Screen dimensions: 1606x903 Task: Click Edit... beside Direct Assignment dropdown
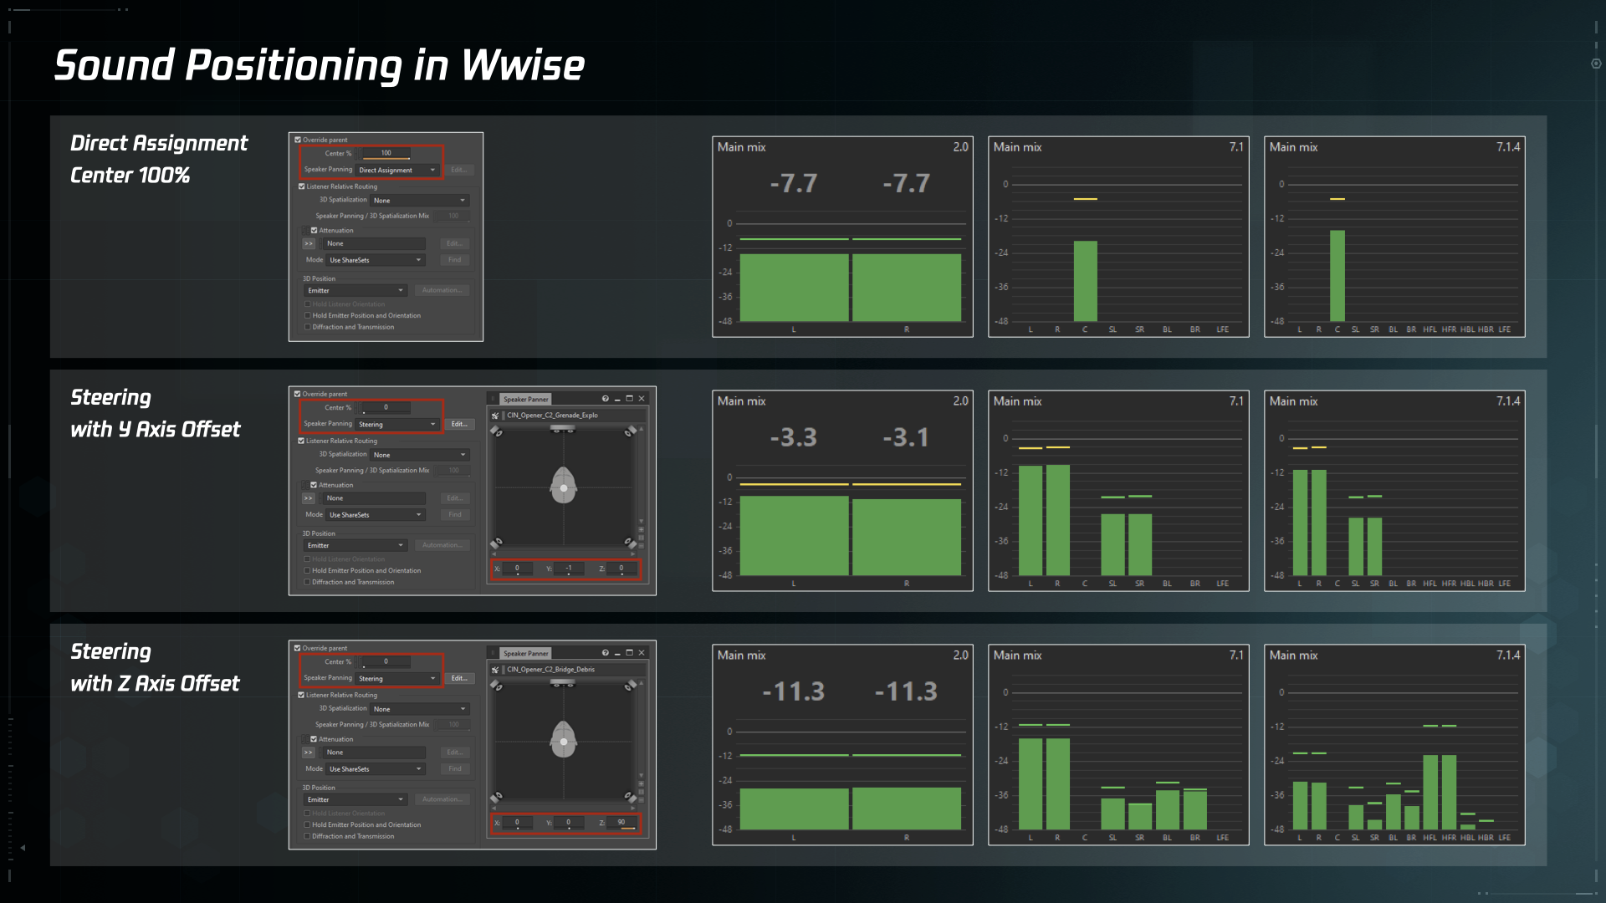pyautogui.click(x=458, y=170)
